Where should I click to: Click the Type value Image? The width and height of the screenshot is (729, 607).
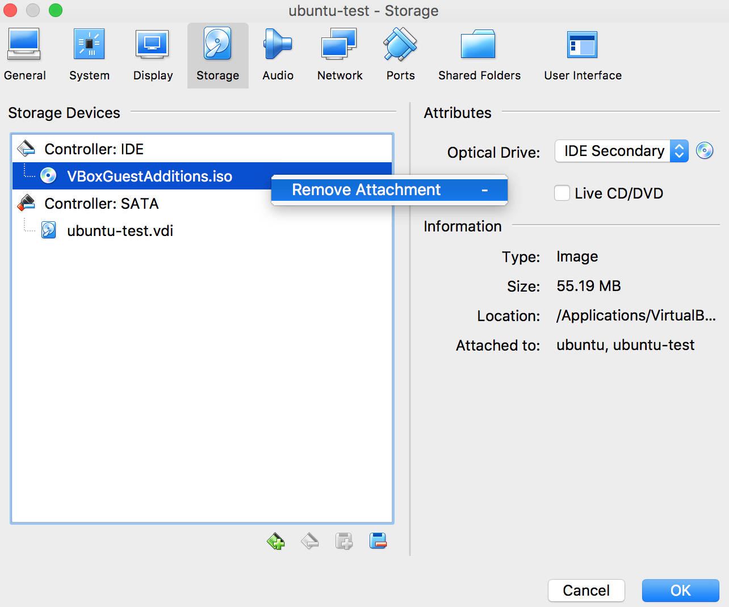tap(577, 256)
